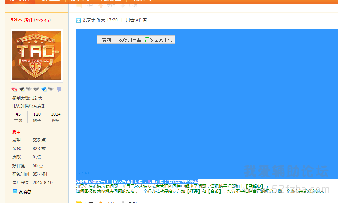Screen dimensions: 338x203
Task: Click the 发消息 send message link
Action: pyautogui.click(x=25, y=191)
